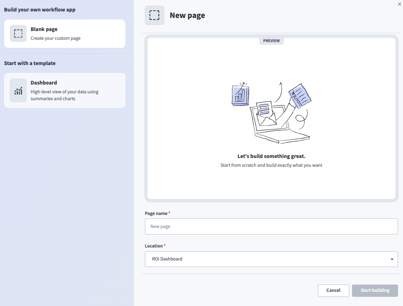Click inside the Page name text field

coord(271,226)
